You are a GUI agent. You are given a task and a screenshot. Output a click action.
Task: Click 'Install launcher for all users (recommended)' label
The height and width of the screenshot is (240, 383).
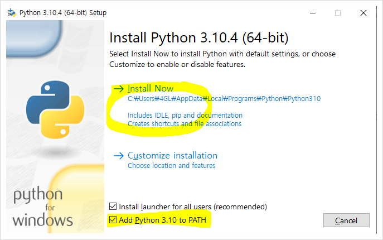[193, 207]
